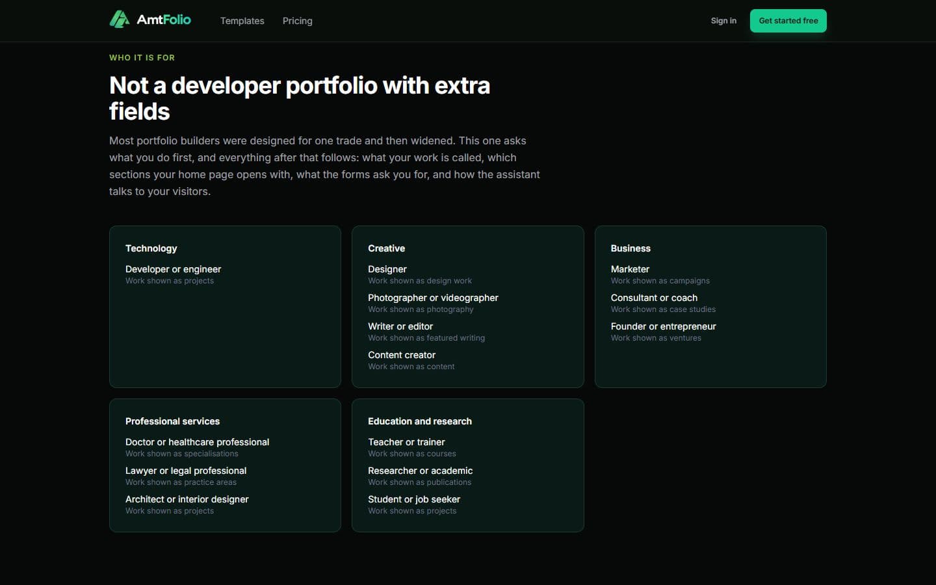This screenshot has height=585, width=936.
Task: Click the 'Marketer' role text
Action: point(630,269)
